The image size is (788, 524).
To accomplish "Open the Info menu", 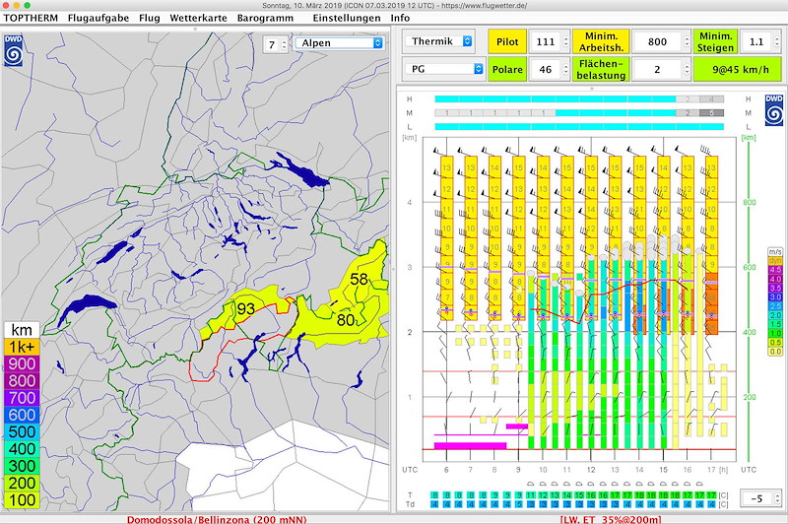I will click(400, 18).
